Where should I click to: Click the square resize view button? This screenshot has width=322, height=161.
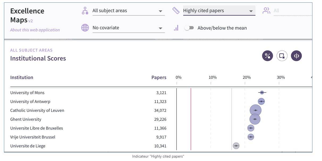tap(282, 56)
